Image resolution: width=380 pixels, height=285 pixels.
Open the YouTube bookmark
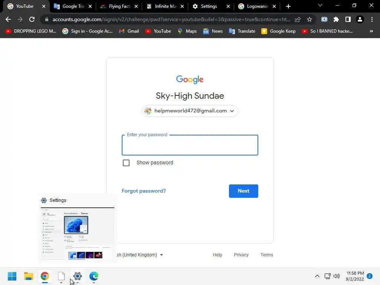click(x=158, y=31)
